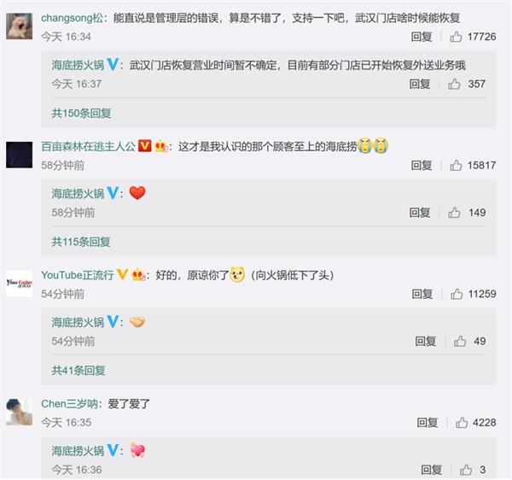This screenshot has width=512, height=480.
Task: Expand the 共41条回复 thread
Action: pos(79,371)
